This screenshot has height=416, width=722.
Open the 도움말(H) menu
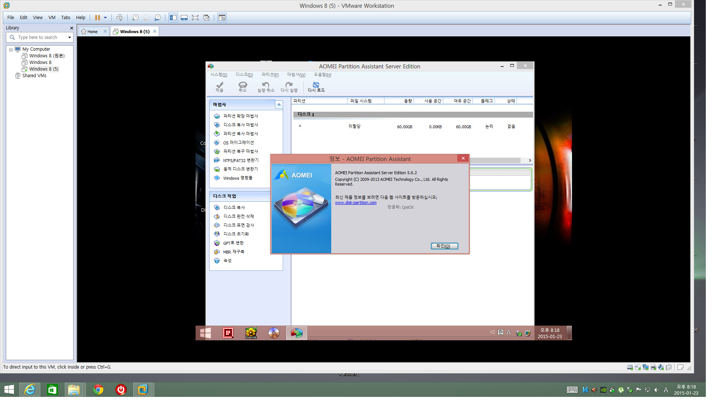pyautogui.click(x=322, y=75)
